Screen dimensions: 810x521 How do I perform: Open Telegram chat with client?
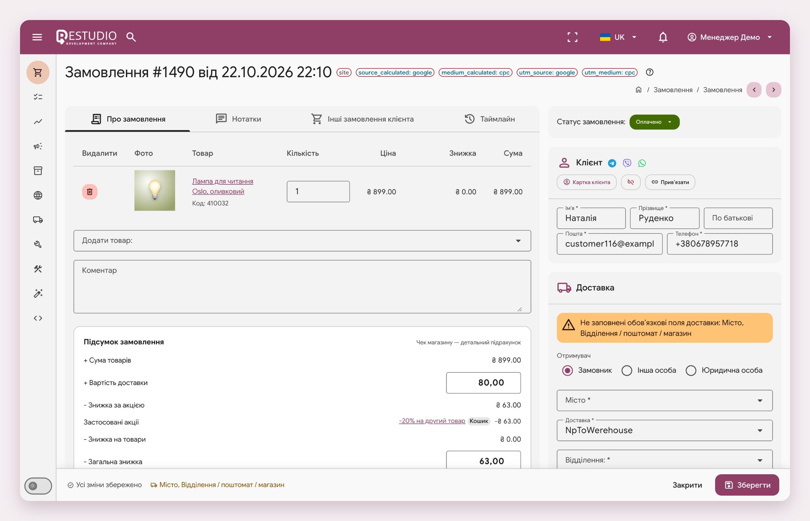tap(612, 163)
